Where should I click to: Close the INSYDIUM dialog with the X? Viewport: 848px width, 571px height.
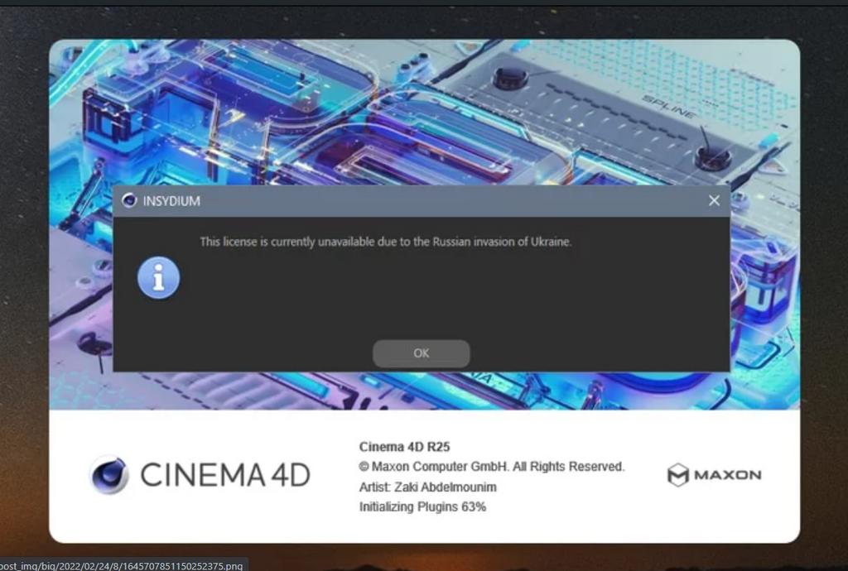(x=714, y=200)
